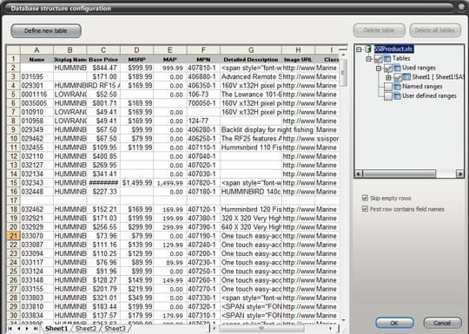Click cell with 'Advanced Remote S'
This screenshot has width=469, height=334.
[251, 77]
